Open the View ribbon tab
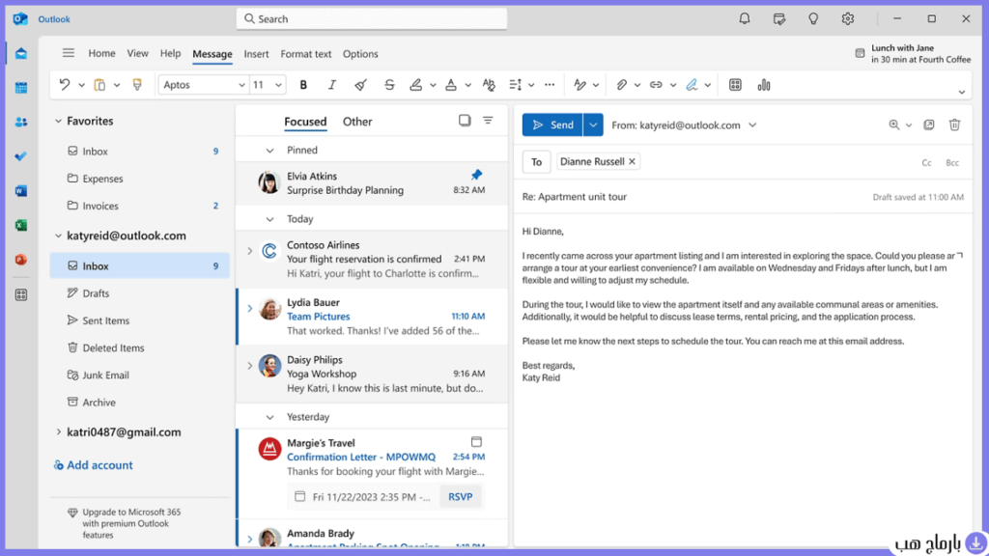The width and height of the screenshot is (989, 556). tap(137, 54)
